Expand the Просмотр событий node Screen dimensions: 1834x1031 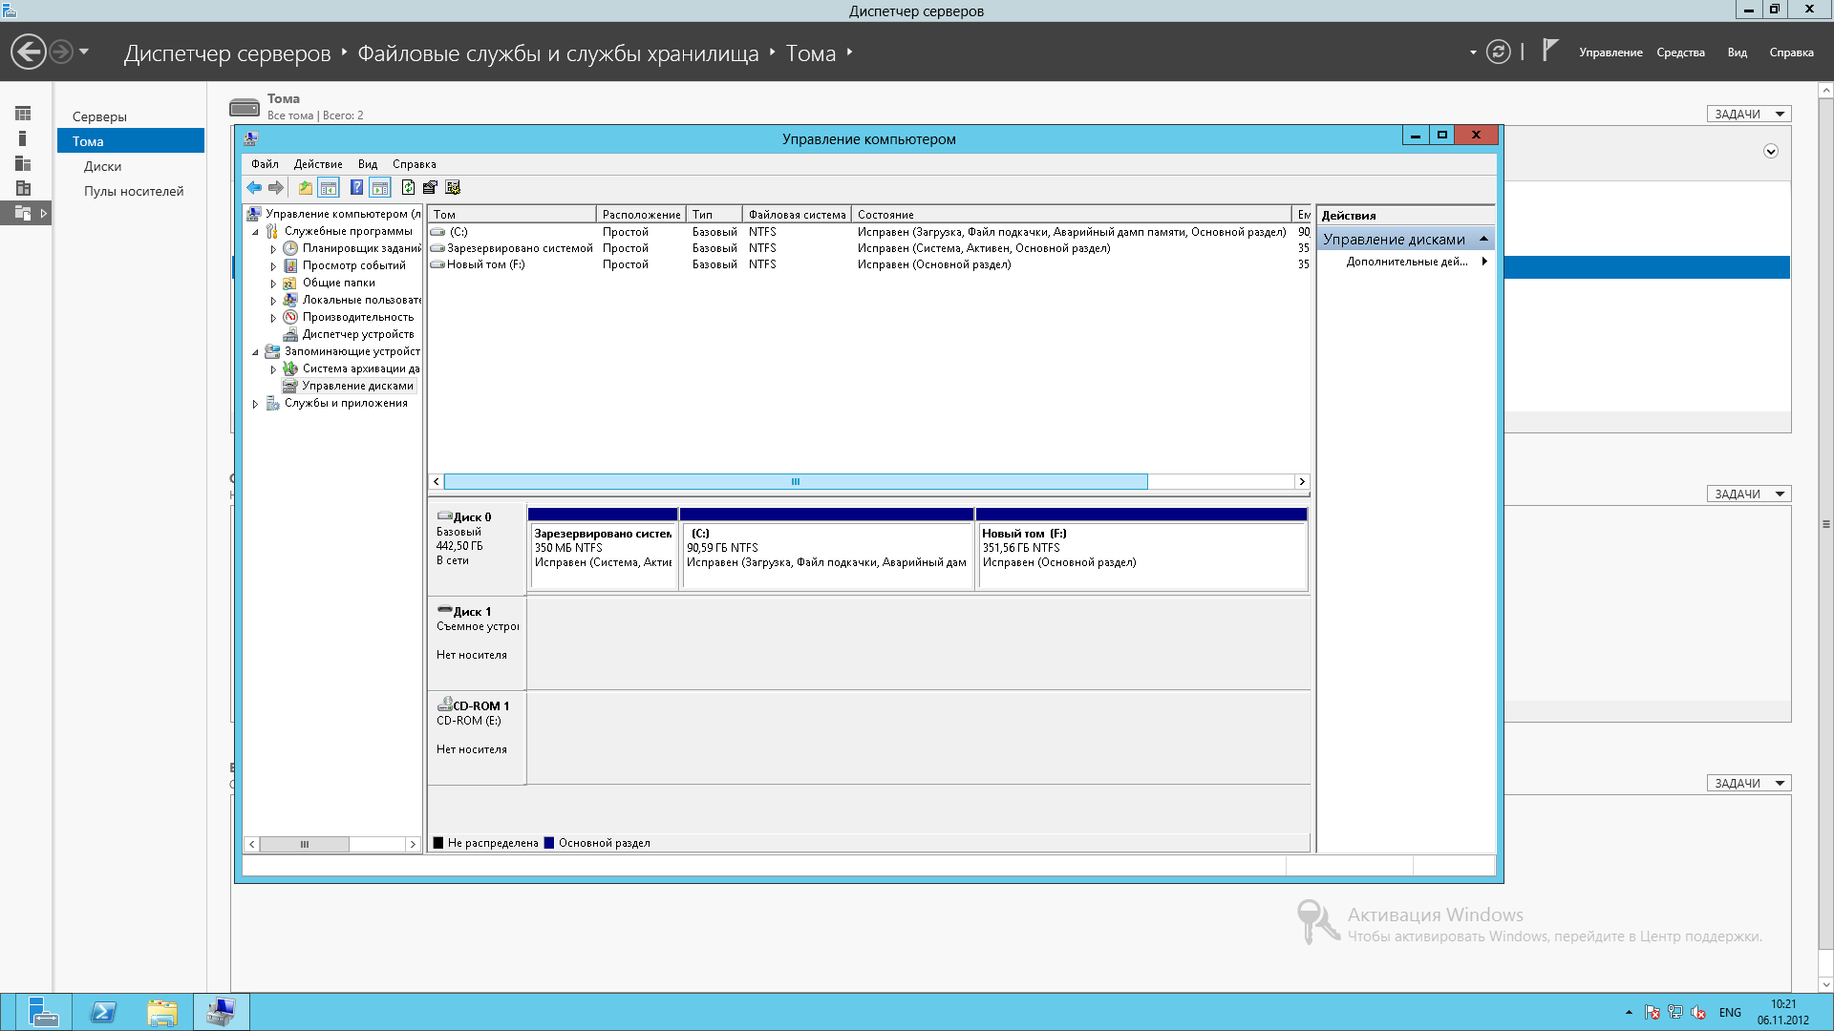(273, 266)
